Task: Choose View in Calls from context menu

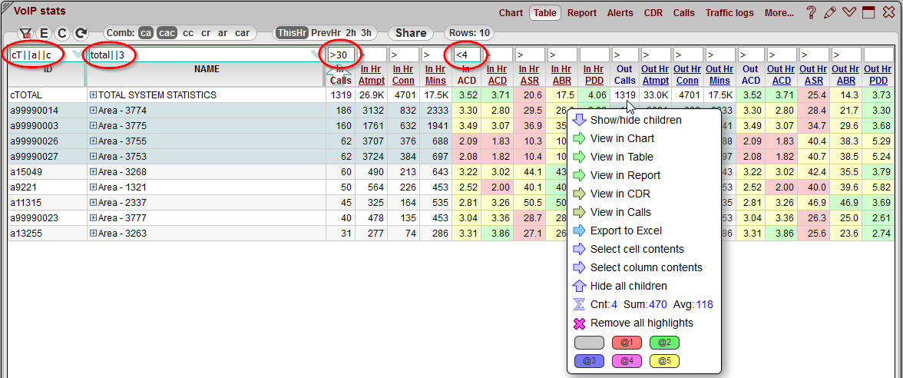Action: (x=620, y=212)
